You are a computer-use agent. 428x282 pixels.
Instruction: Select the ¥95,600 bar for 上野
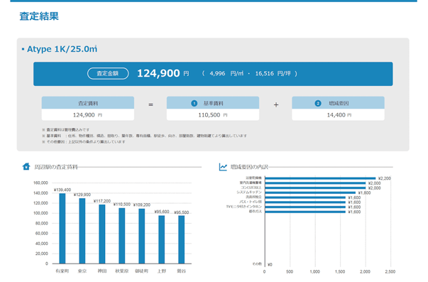(x=162, y=239)
